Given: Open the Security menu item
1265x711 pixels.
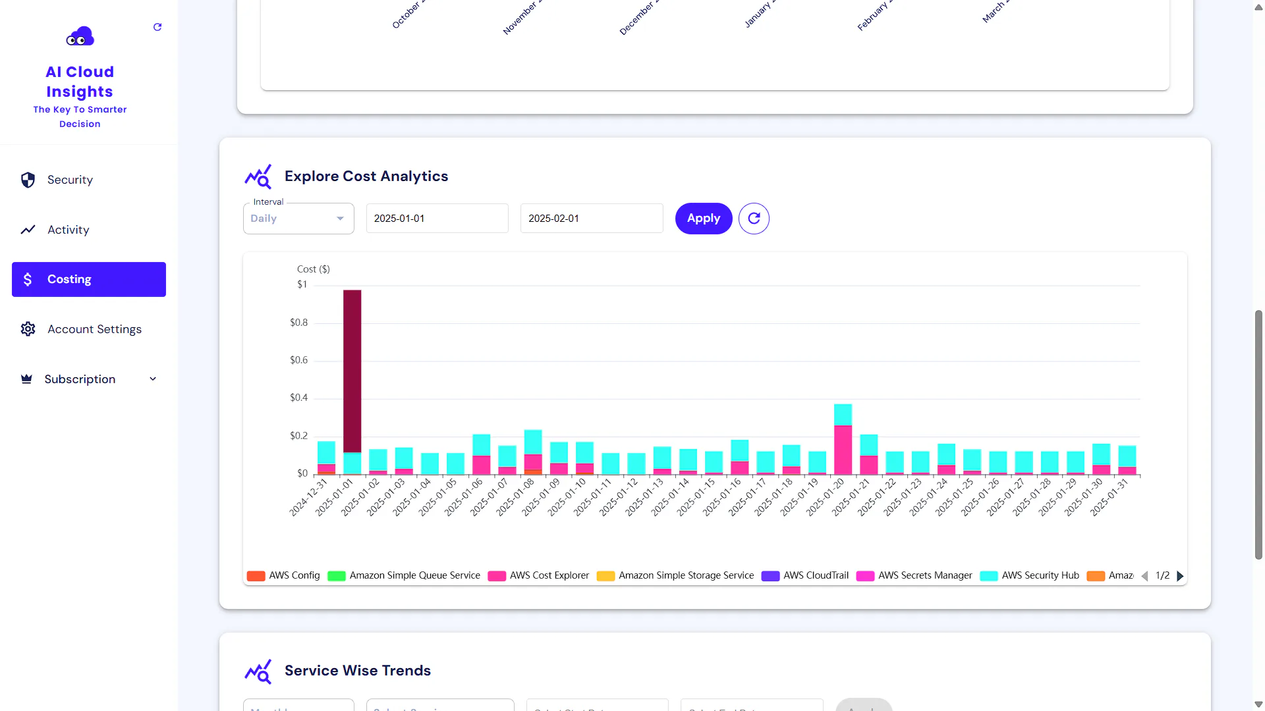Looking at the screenshot, I should pos(89,180).
